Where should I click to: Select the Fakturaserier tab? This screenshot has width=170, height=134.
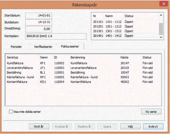point(70,46)
